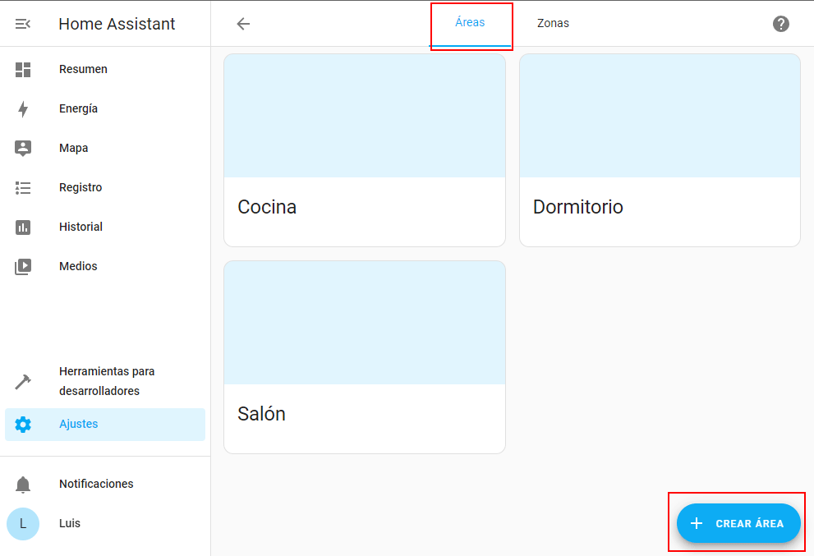Open the Salón area card
The image size is (814, 556).
coord(365,357)
